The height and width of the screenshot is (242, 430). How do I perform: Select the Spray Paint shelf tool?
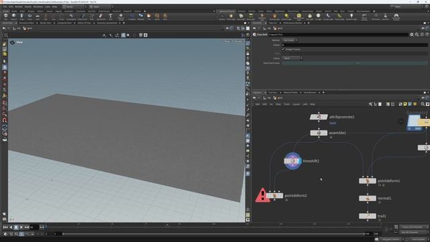(101, 17)
